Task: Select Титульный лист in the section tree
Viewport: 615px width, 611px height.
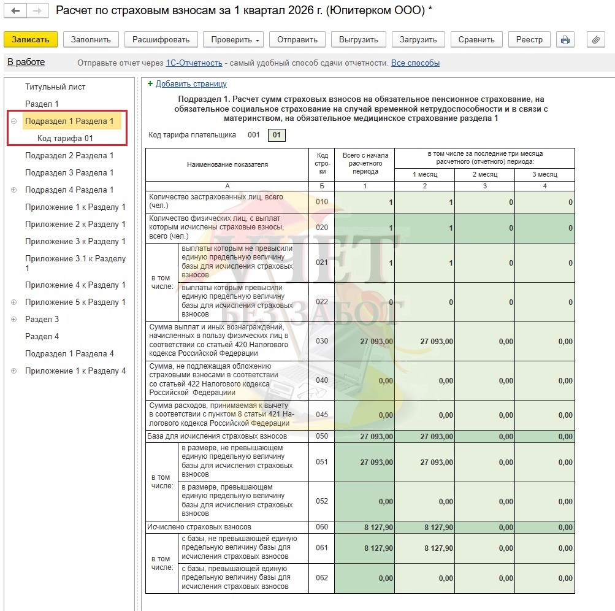Action: pyautogui.click(x=55, y=87)
